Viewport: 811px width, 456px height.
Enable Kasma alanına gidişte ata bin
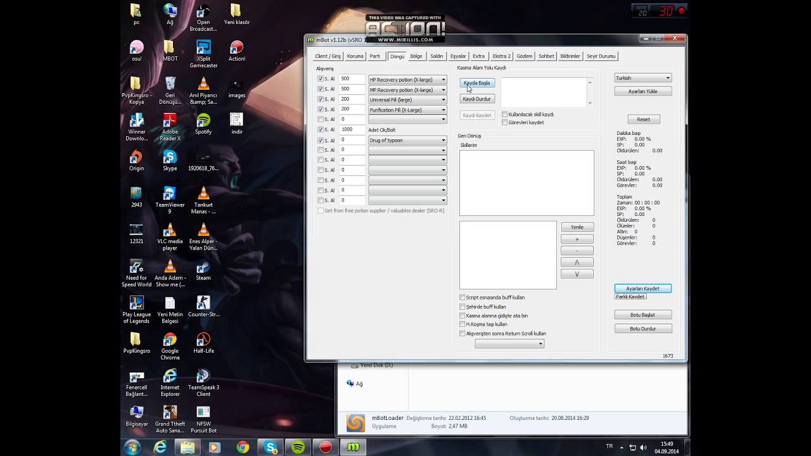(x=462, y=315)
